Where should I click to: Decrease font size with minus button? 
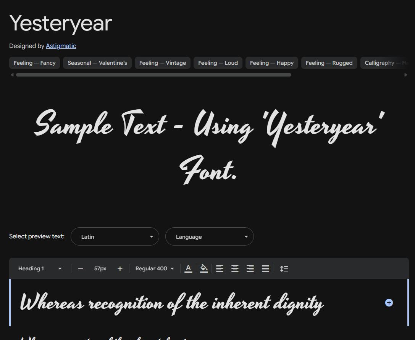coord(81,269)
